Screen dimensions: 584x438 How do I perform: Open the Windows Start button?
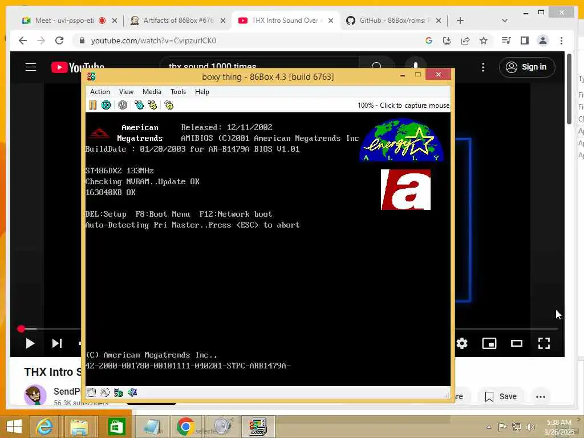pyautogui.click(x=14, y=427)
